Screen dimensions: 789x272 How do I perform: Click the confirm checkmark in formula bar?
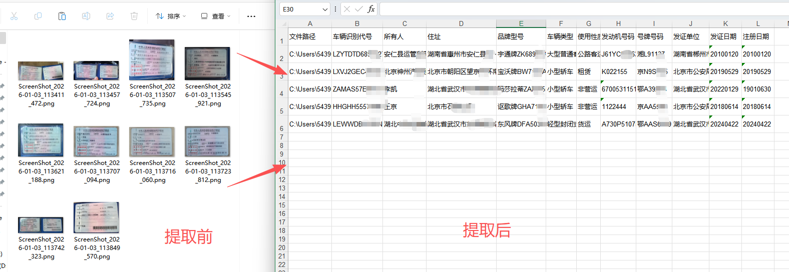[359, 9]
